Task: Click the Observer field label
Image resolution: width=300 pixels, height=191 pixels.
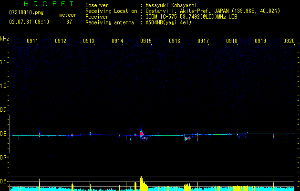Action: pos(97,5)
